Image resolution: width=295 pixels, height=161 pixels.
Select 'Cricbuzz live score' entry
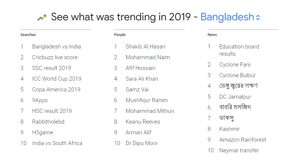click(55, 57)
